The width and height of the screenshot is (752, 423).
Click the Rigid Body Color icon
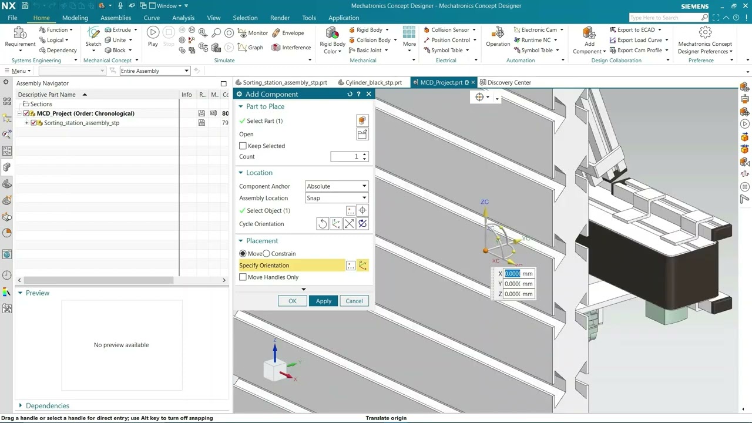(333, 33)
